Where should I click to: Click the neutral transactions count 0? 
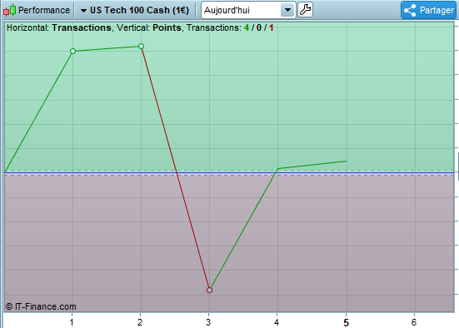pos(259,27)
